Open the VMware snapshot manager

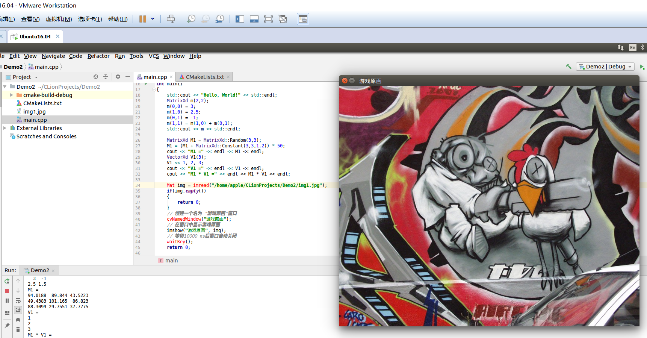pos(220,19)
